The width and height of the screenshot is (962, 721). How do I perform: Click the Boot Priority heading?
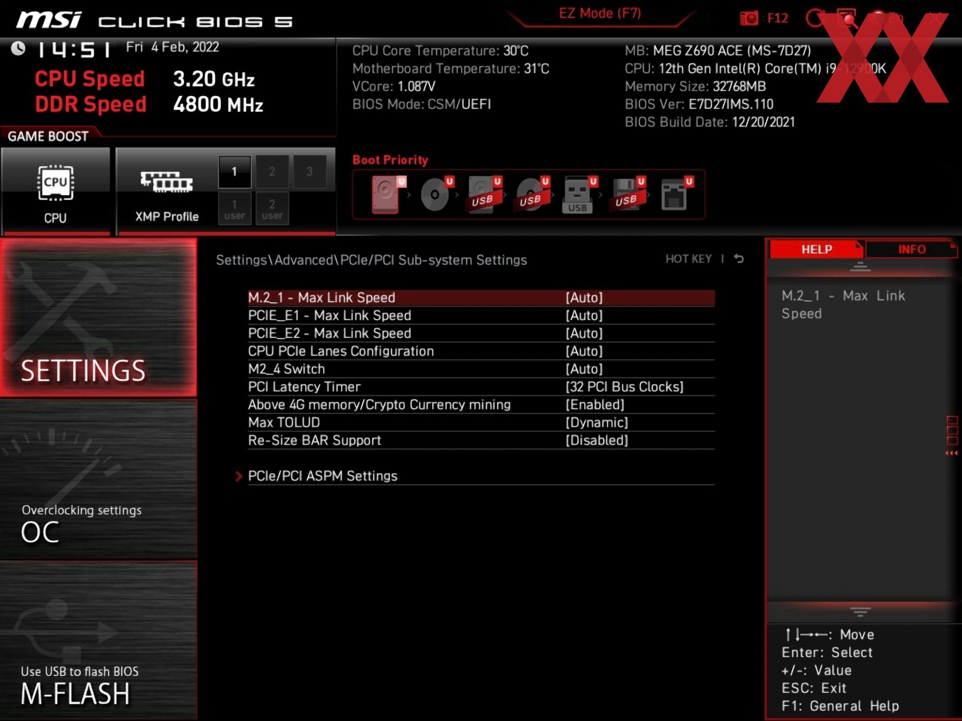pos(390,160)
